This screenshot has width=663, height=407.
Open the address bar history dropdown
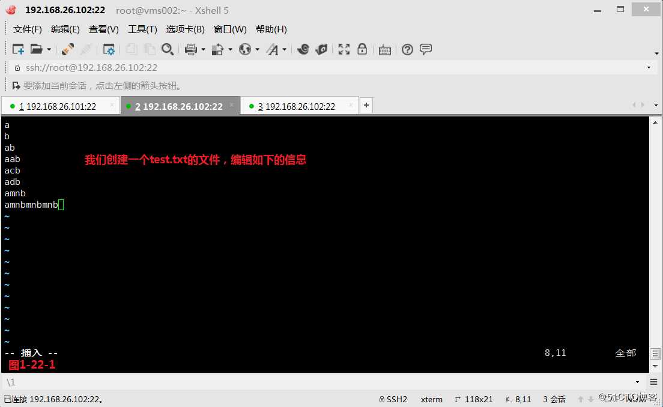tap(649, 68)
